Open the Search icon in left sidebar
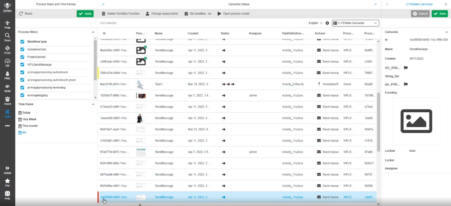 (x=7, y=37)
